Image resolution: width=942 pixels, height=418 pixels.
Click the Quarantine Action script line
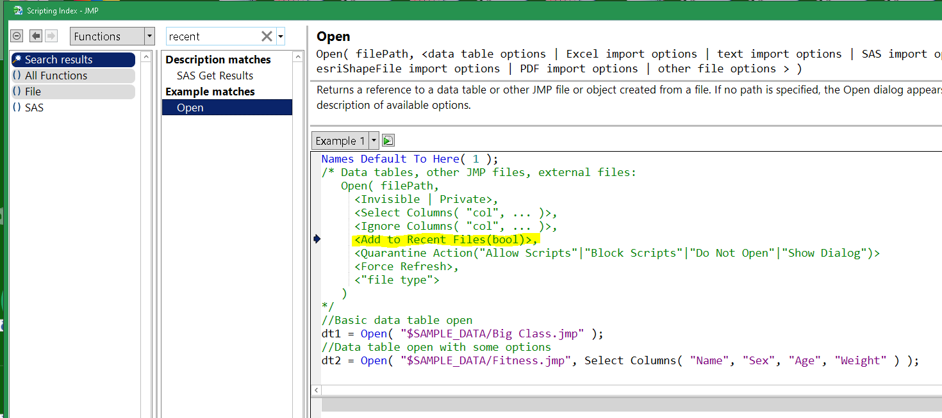(x=617, y=253)
